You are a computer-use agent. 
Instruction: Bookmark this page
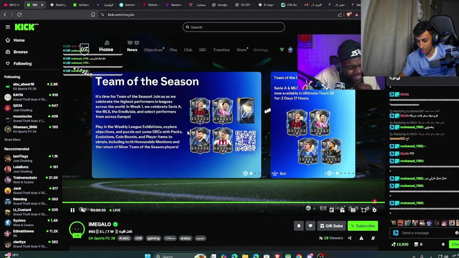[93, 15]
